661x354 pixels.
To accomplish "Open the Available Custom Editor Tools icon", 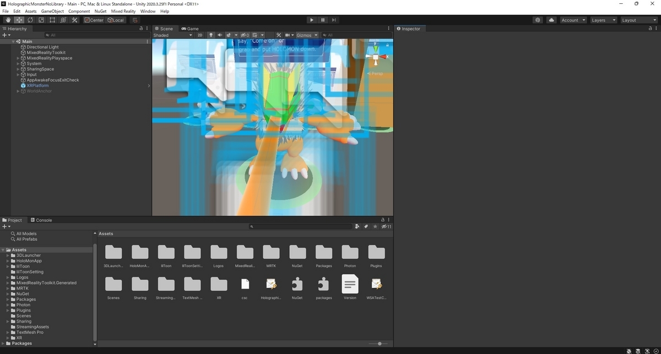I will 74,20.
